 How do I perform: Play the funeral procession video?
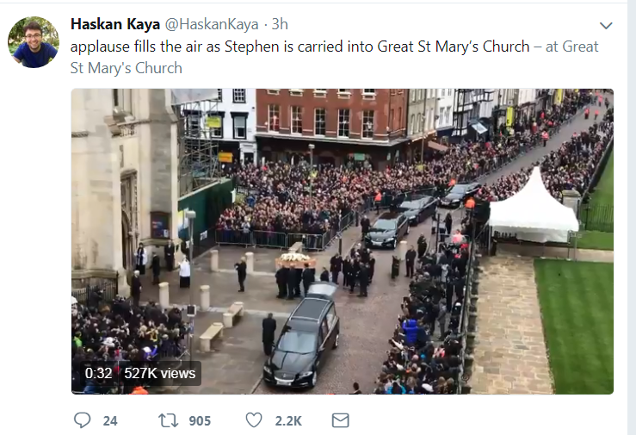pyautogui.click(x=342, y=241)
